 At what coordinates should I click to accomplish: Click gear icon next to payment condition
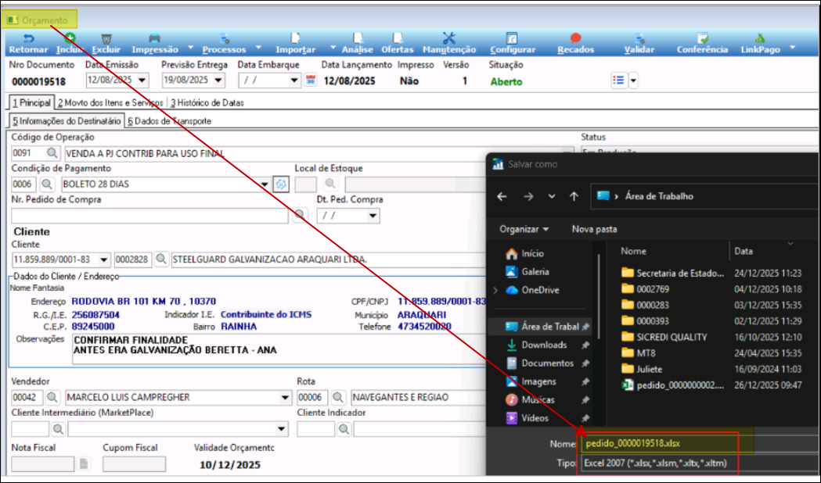(281, 184)
